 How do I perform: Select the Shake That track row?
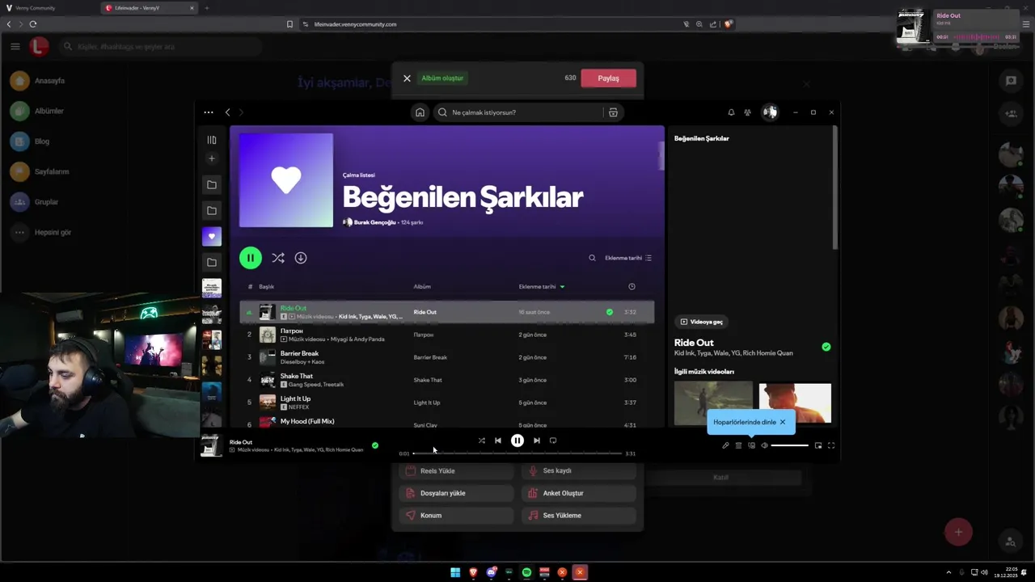coord(447,380)
